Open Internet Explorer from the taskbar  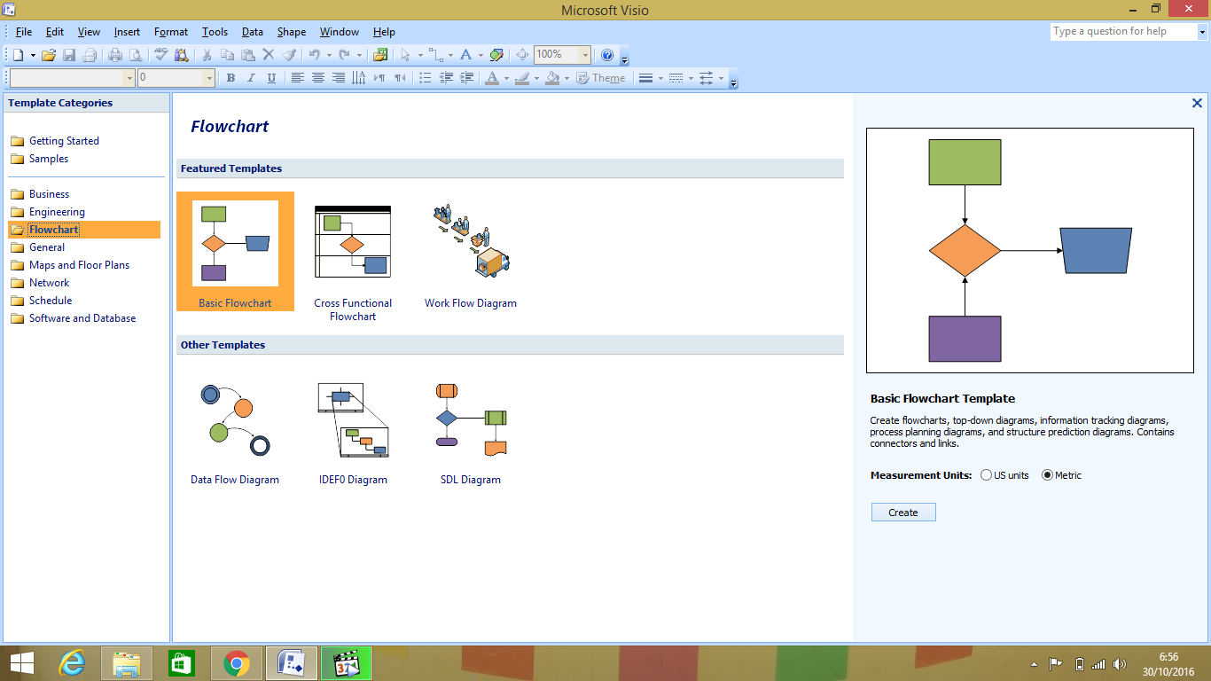tap(72, 663)
